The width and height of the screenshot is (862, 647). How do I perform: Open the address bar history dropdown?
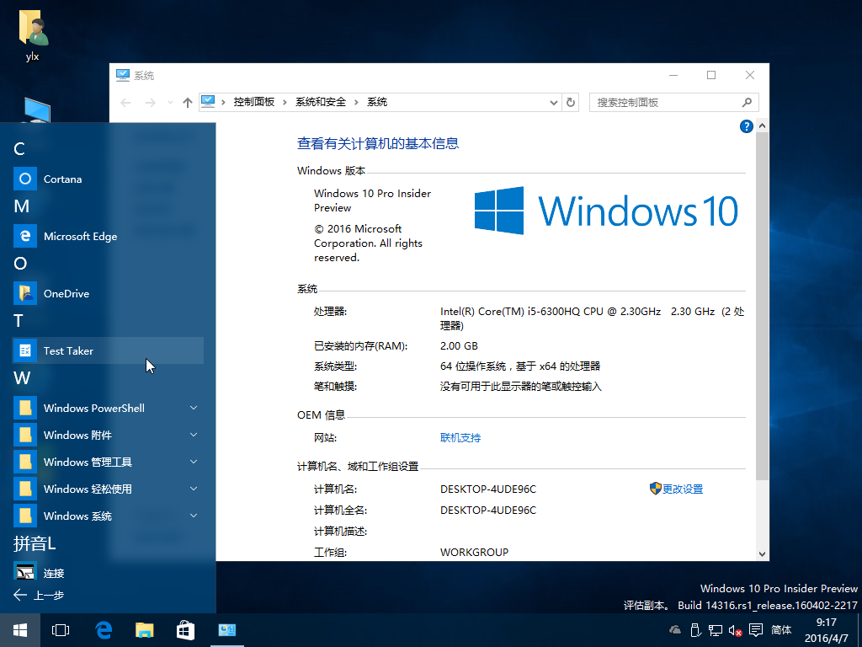tap(553, 103)
